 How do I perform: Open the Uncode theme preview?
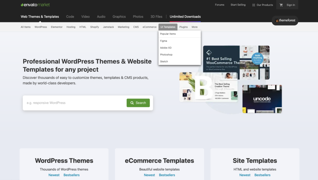[262, 99]
